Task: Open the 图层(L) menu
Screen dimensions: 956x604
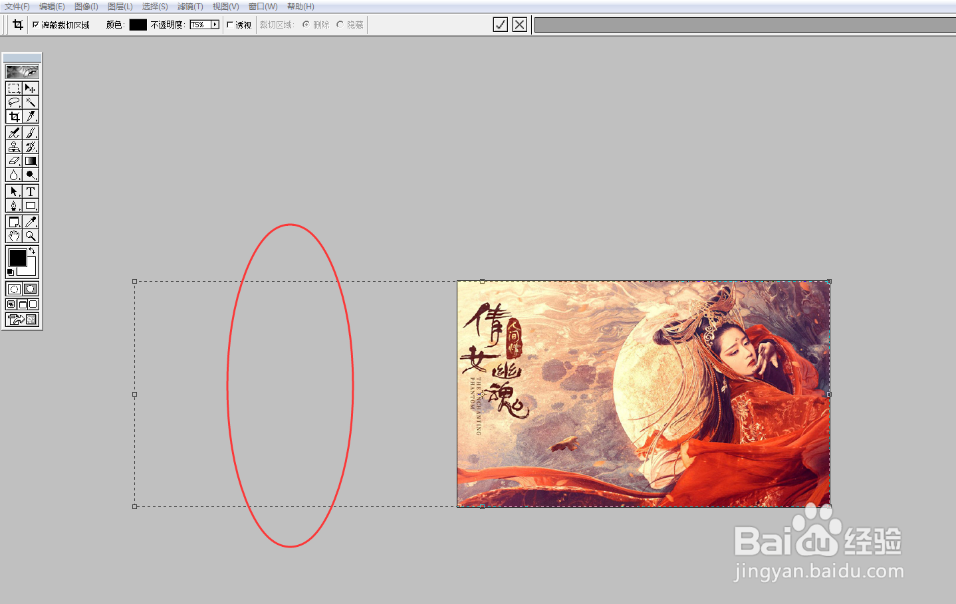Action: (120, 6)
